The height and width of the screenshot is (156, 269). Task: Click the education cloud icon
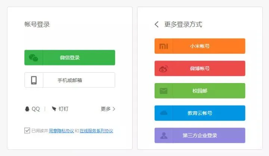tap(164, 113)
